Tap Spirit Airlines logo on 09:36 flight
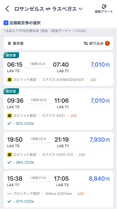Viewport: 117px width, 209px height. [x=9, y=115]
